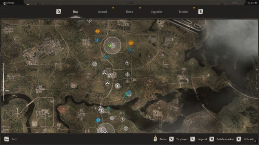This screenshot has height=145, width=259.
Task: Switch to the Journal tab
Action: [102, 12]
